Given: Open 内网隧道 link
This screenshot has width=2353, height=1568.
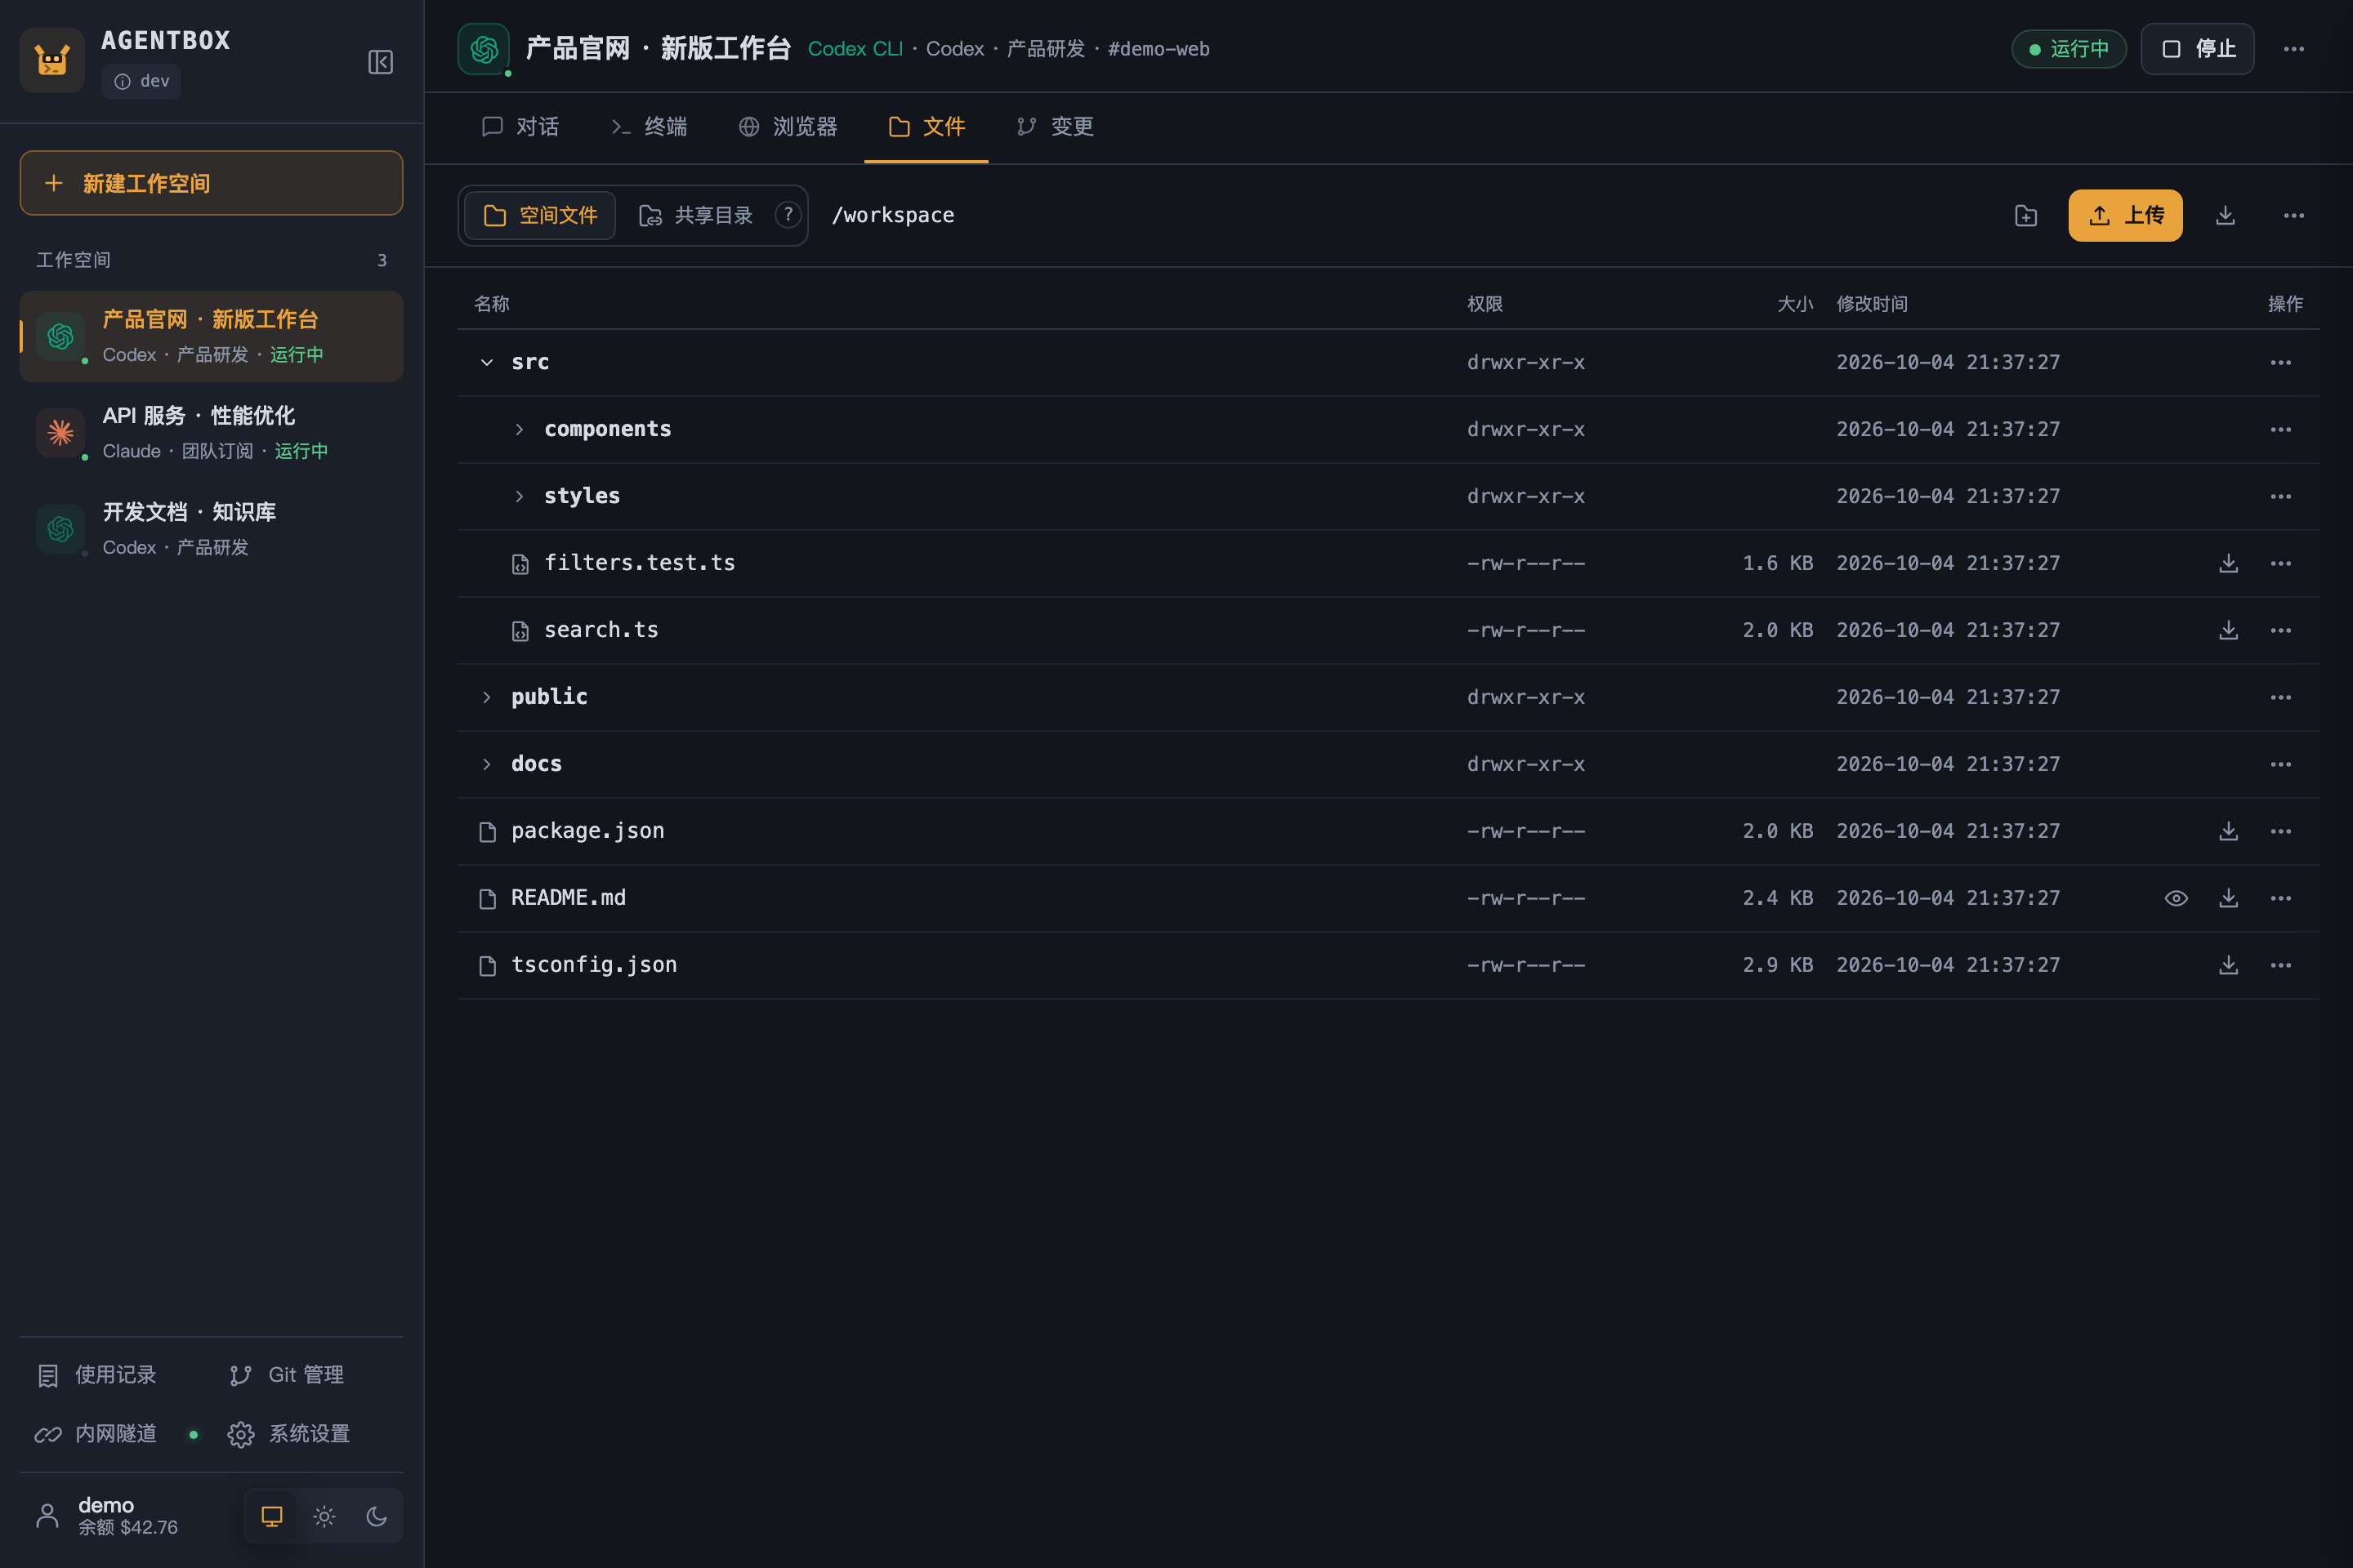Looking at the screenshot, I should click(x=97, y=1434).
